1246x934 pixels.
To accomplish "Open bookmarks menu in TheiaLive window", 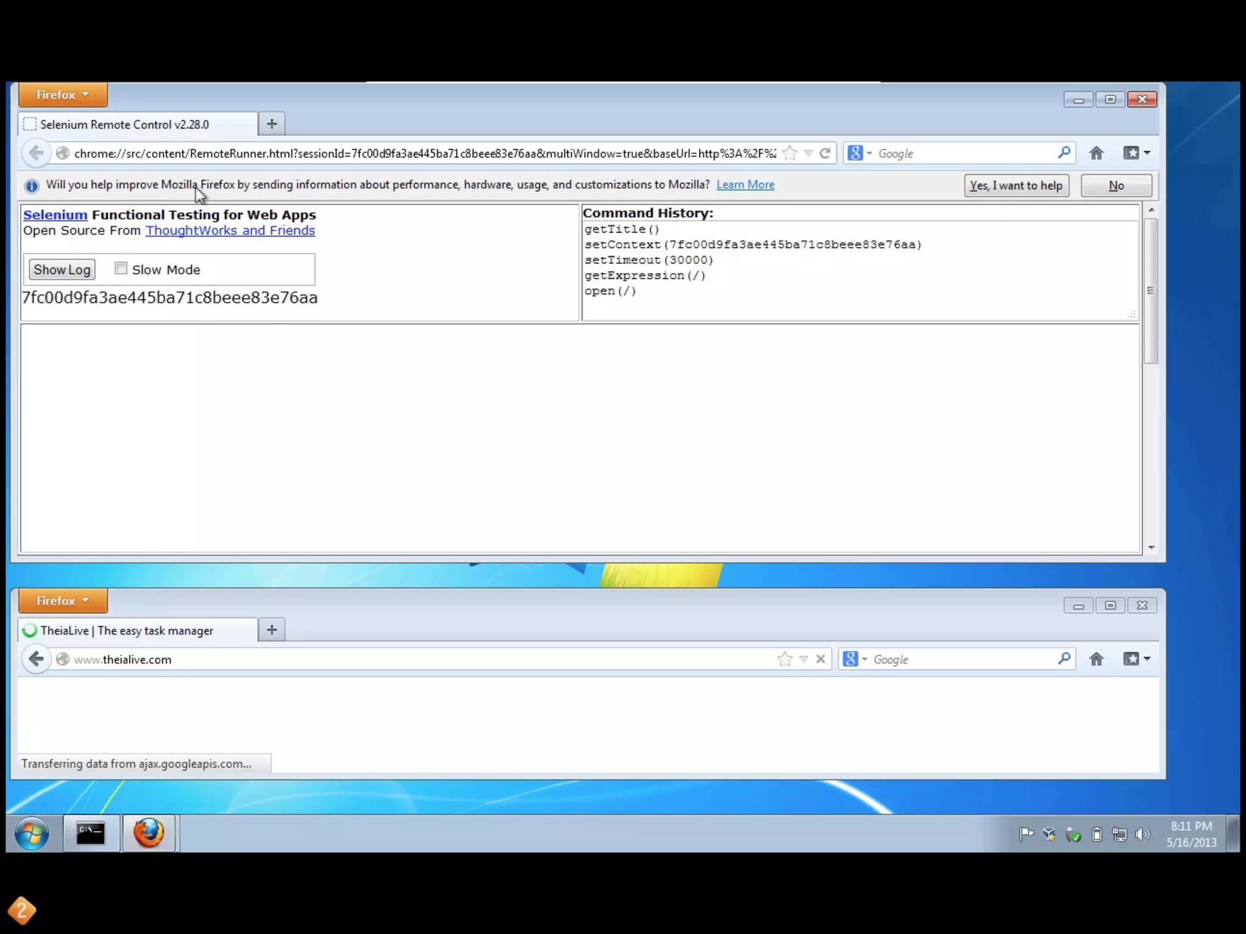I will pyautogui.click(x=1136, y=659).
